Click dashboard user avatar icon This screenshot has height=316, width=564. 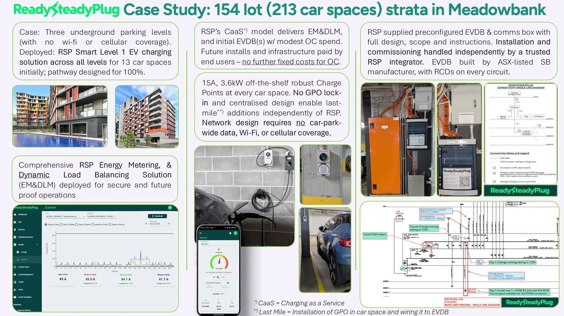tap(170, 207)
